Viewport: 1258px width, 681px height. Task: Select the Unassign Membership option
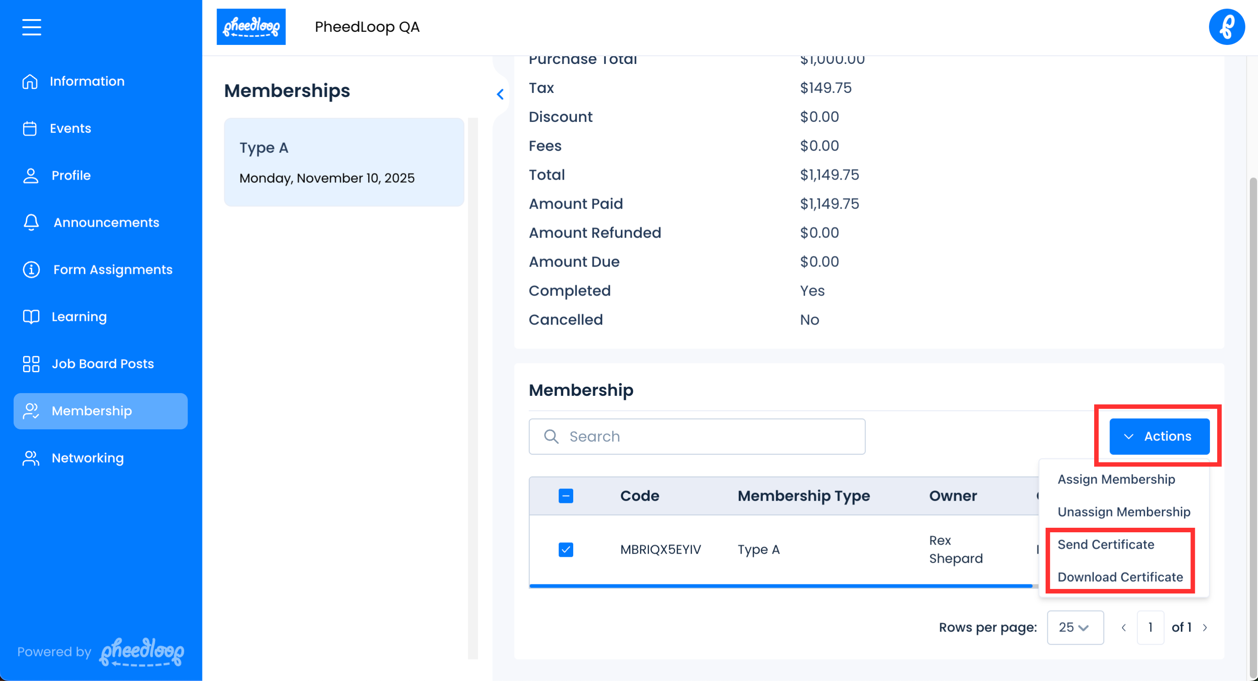click(x=1124, y=512)
